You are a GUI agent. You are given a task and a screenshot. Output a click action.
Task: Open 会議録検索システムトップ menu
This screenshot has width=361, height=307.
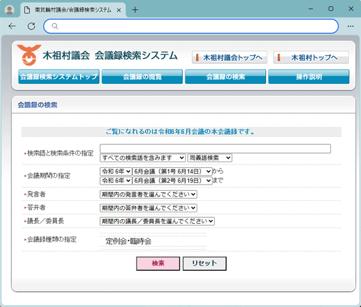pyautogui.click(x=59, y=77)
